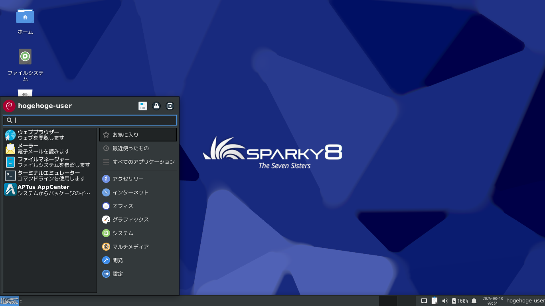Click the notification bell in the tray
The height and width of the screenshot is (306, 545).
474,300
